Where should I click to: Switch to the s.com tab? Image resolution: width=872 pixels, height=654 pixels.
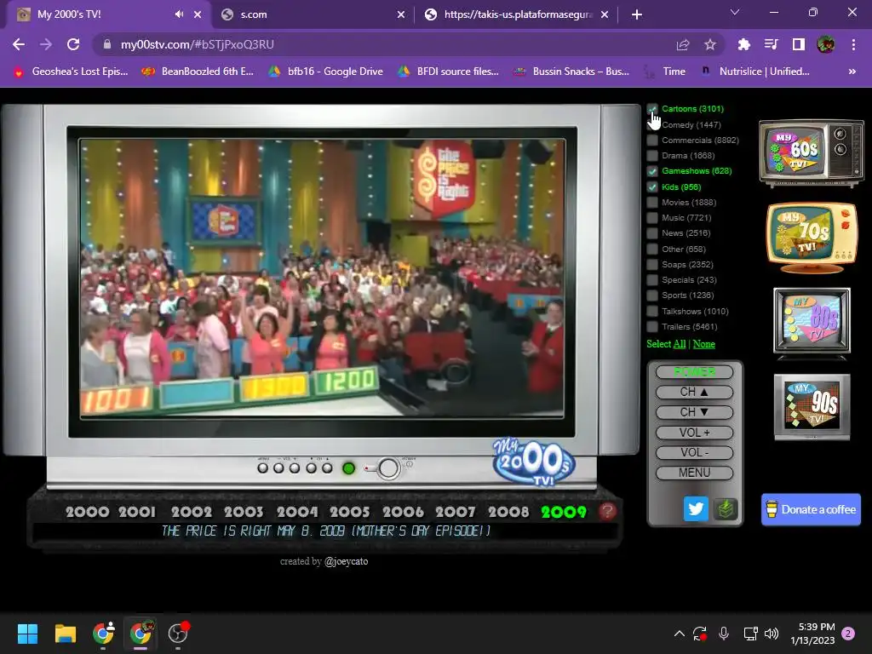click(313, 14)
